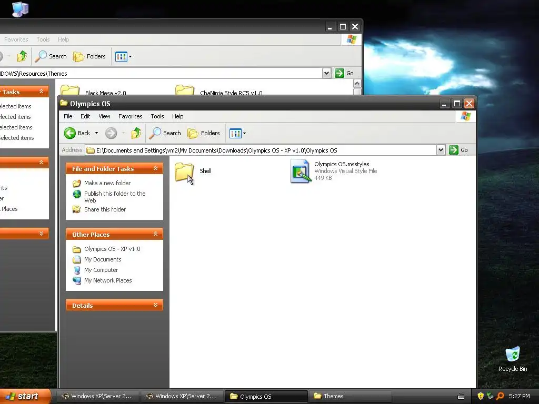
Task: Switch to Themes taskbar button
Action: click(x=350, y=396)
